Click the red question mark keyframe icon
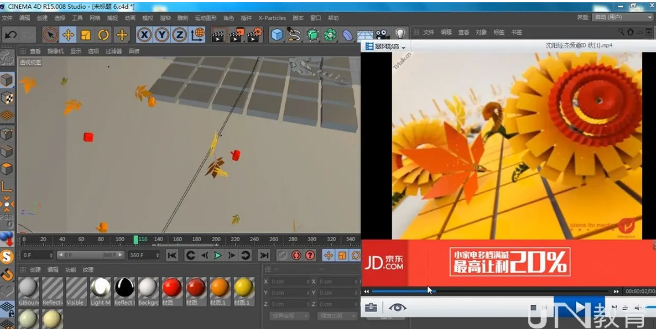The height and width of the screenshot is (329, 656). pyautogui.click(x=309, y=256)
